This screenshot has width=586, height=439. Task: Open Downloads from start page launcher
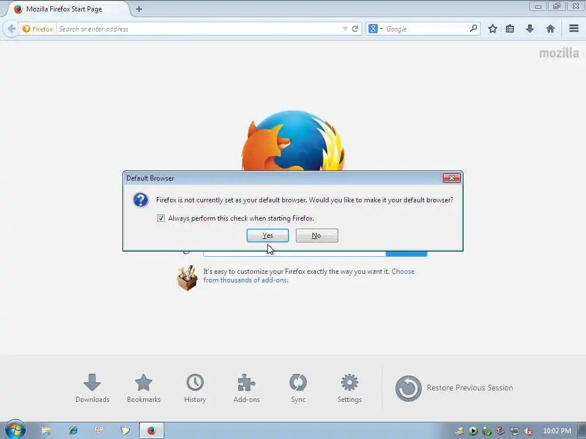coord(92,388)
